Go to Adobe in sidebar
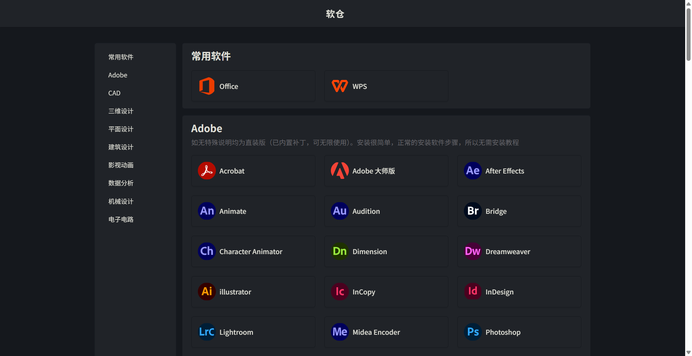 [118, 75]
